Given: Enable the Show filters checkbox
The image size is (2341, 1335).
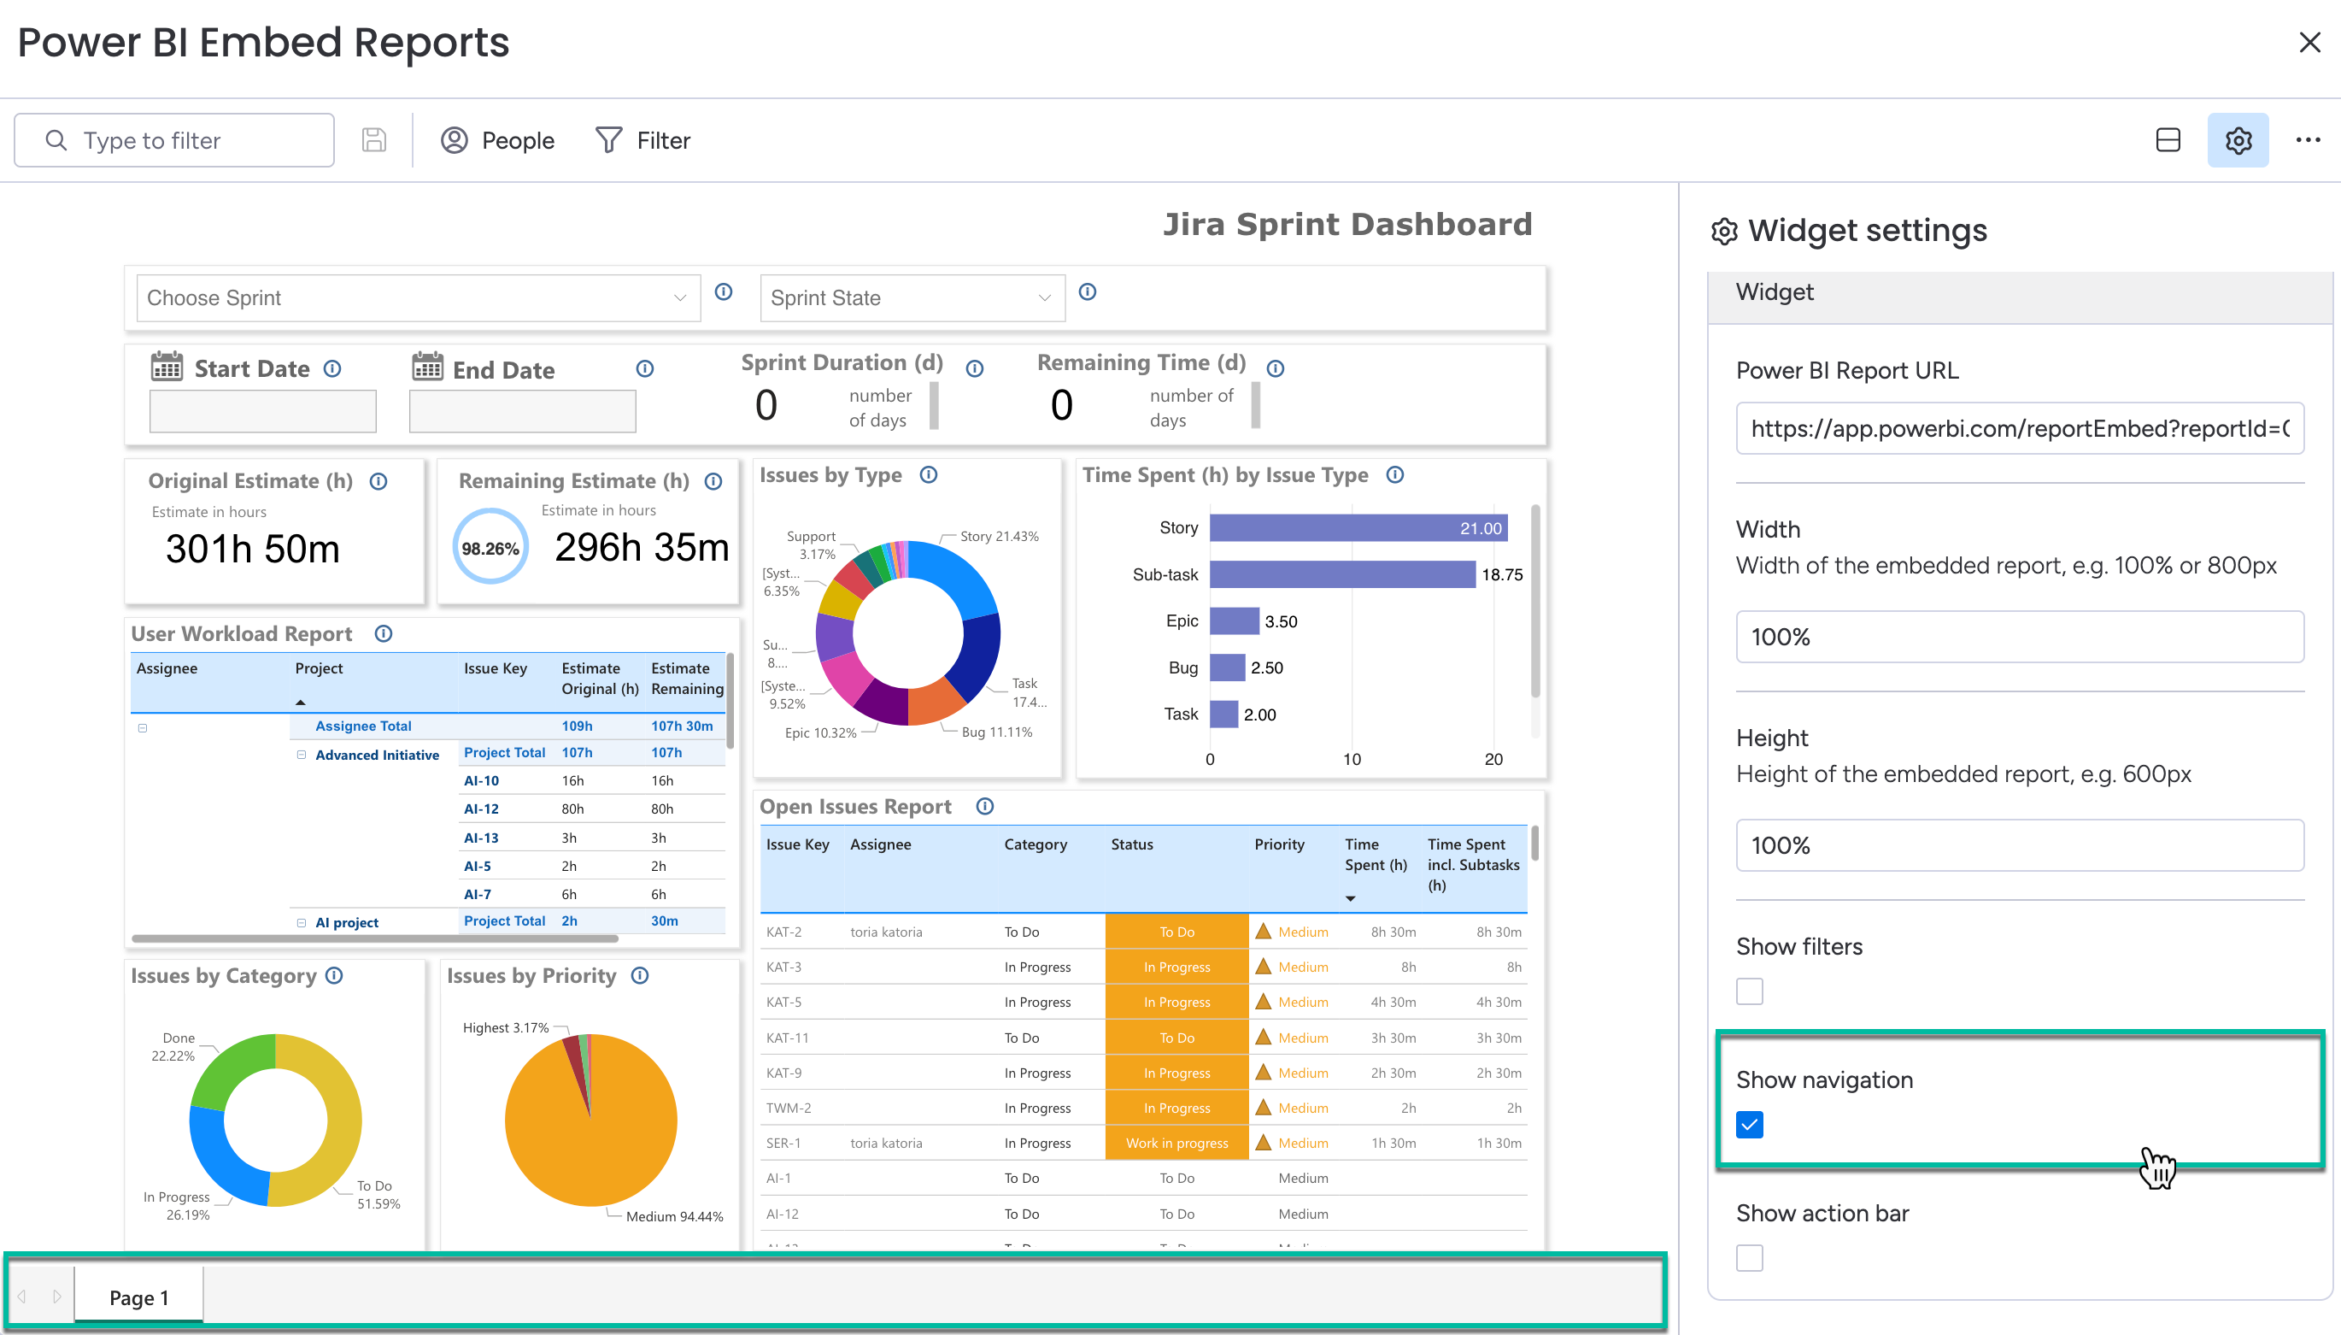Looking at the screenshot, I should click(1749, 991).
